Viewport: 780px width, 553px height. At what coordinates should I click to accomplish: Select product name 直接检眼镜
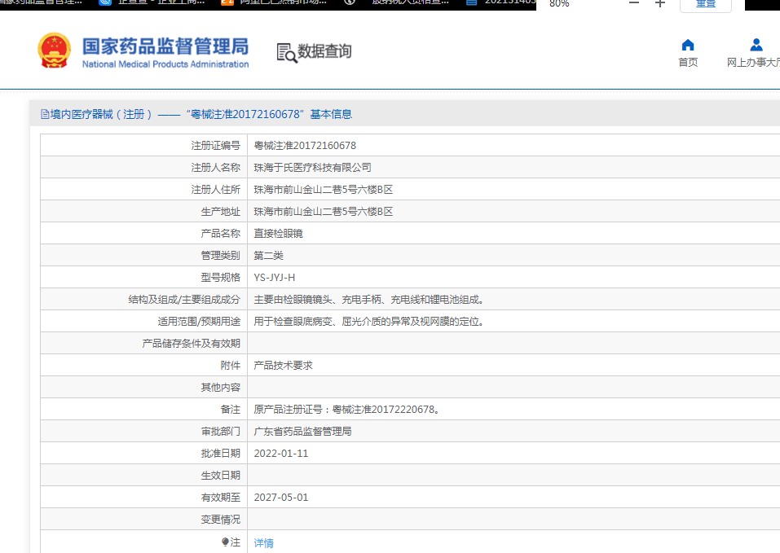coord(278,234)
